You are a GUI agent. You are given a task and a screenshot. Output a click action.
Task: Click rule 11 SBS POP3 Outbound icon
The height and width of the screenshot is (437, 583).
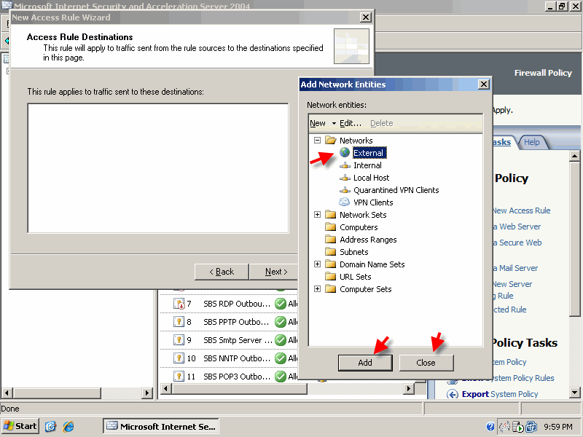pyautogui.click(x=179, y=376)
